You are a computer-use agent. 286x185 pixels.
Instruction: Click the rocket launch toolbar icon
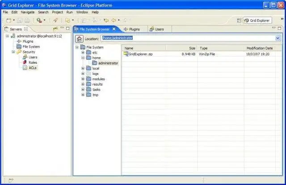click(55, 21)
